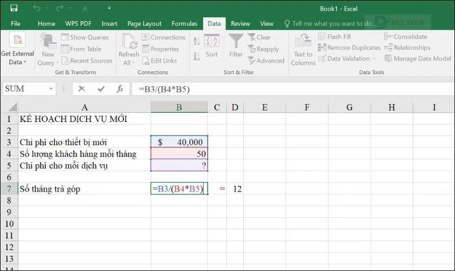Screen dimensions: 455x271
Task: Sort A to Z ascending icon
Action: [197, 41]
